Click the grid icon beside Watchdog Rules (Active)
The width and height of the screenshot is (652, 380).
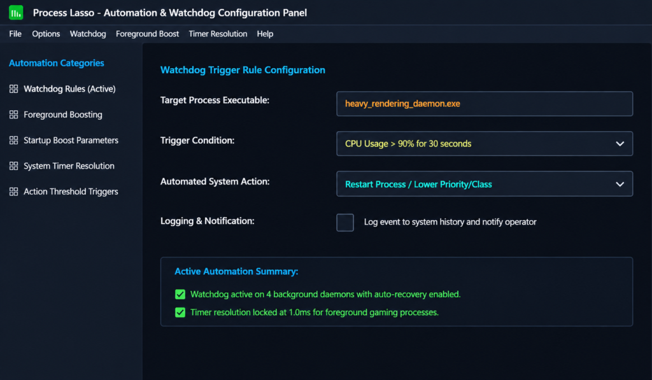[14, 88]
